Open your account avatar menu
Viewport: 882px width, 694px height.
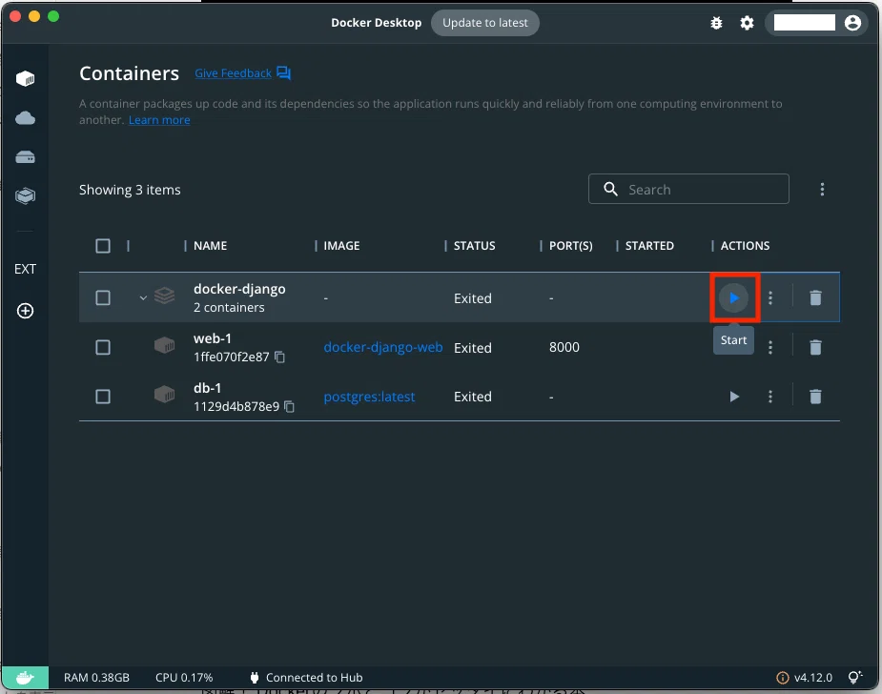pyautogui.click(x=853, y=23)
